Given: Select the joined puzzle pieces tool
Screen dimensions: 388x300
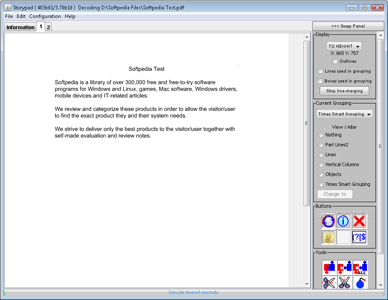Looking at the screenshot, I should click(x=329, y=267).
